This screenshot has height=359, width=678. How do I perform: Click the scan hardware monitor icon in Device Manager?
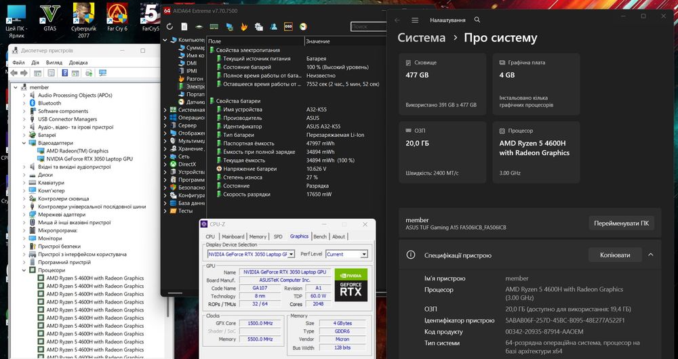(102, 73)
